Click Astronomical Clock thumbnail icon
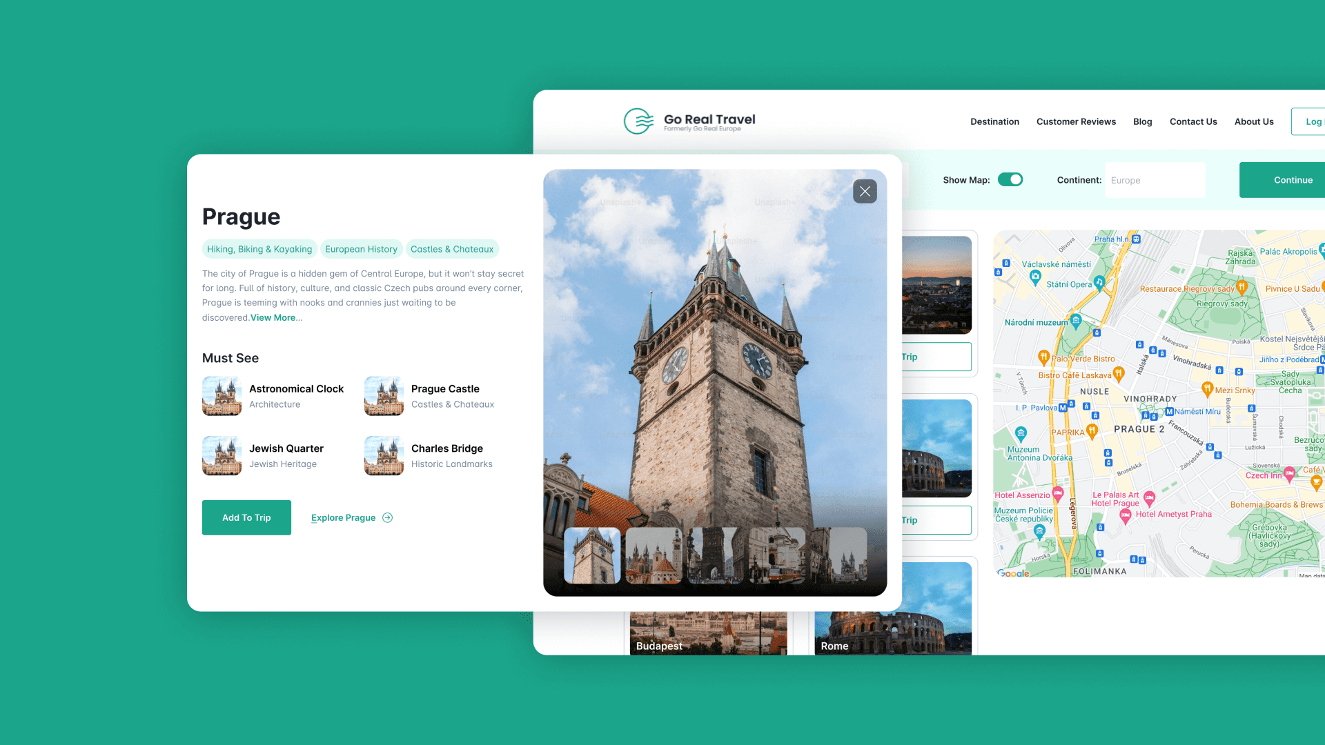 pyautogui.click(x=222, y=396)
